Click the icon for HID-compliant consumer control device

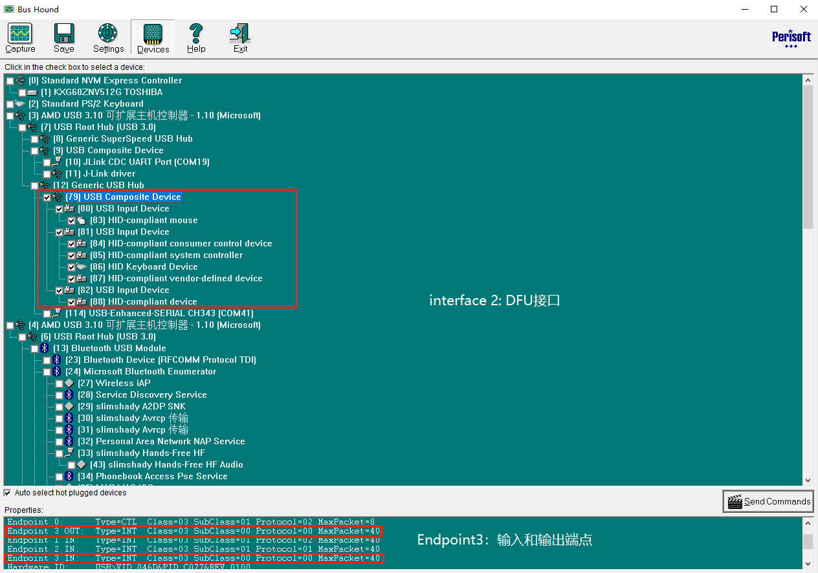[x=82, y=243]
